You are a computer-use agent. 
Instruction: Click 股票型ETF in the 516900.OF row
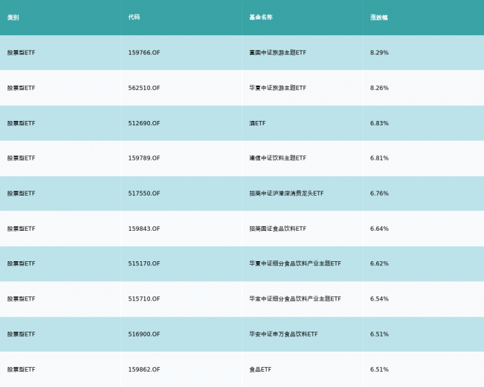click(x=21, y=334)
